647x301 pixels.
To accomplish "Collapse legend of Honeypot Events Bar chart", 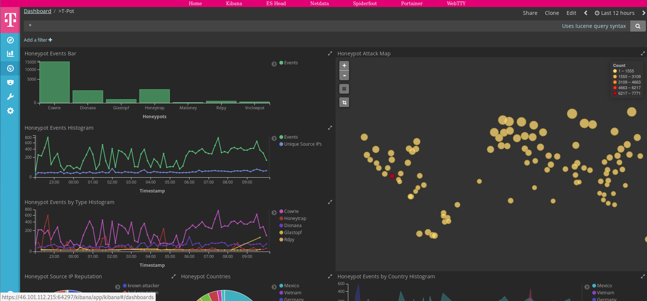I will coord(274,64).
